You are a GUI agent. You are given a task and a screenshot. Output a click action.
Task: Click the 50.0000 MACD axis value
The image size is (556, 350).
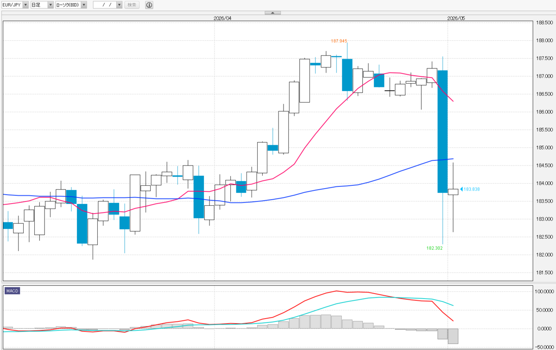(544, 310)
